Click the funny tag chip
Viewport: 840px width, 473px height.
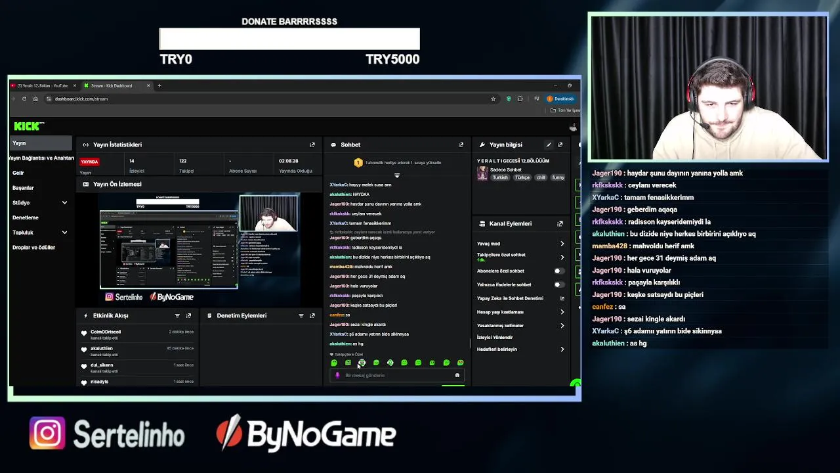coord(558,177)
